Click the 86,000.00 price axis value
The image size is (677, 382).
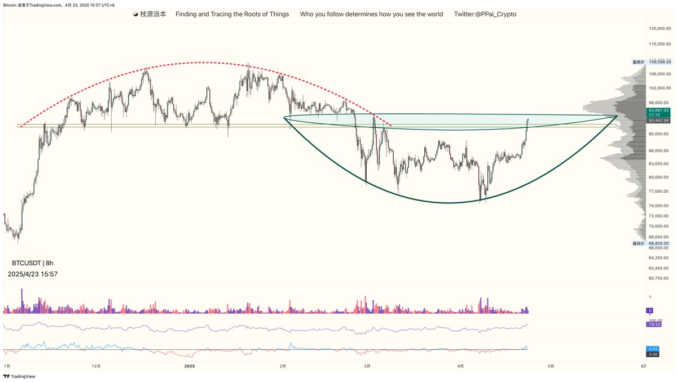click(659, 150)
